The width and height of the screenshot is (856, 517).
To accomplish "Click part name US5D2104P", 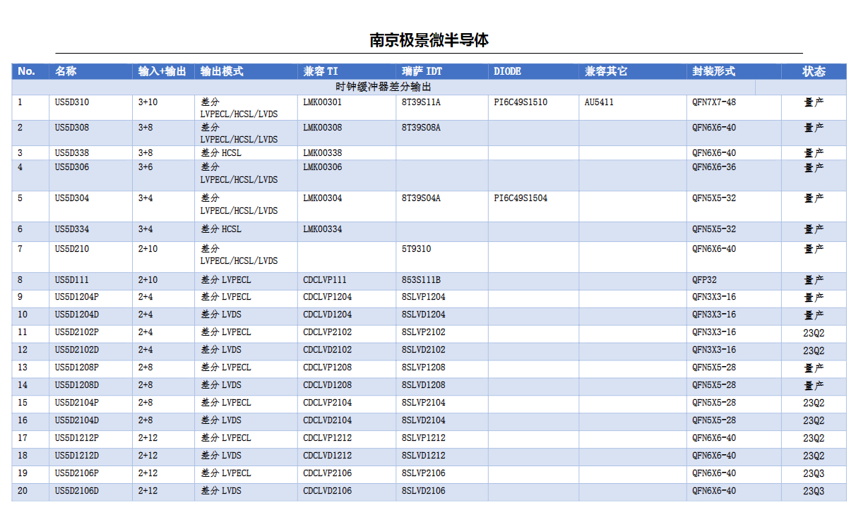I will click(77, 403).
